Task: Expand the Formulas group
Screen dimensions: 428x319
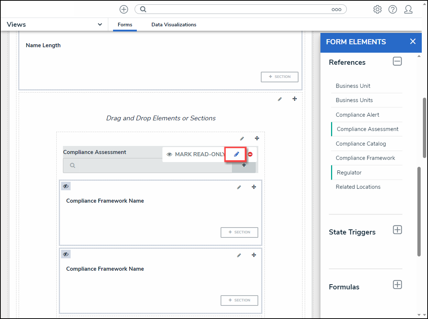Action: tap(397, 285)
